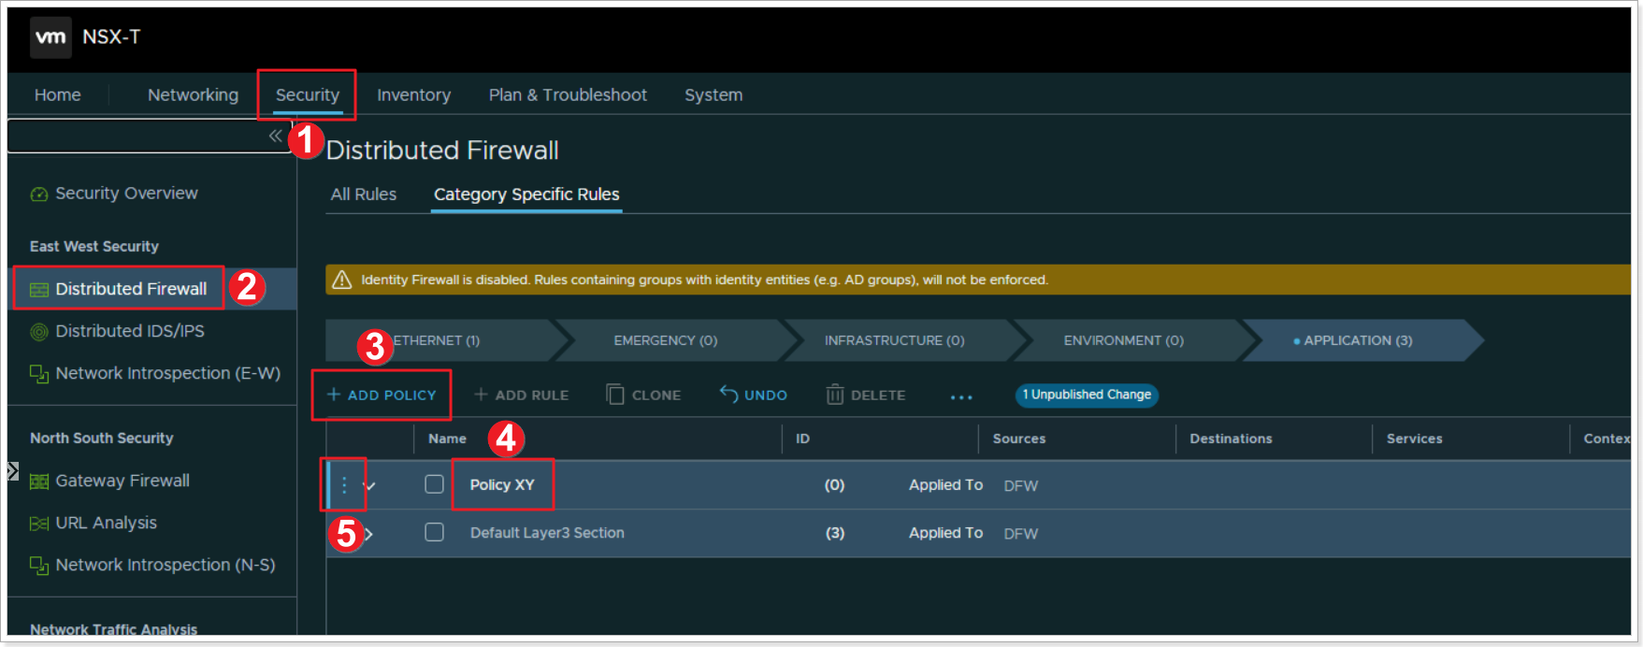Click the (3) count for Default Layer3 Section

[x=835, y=533]
